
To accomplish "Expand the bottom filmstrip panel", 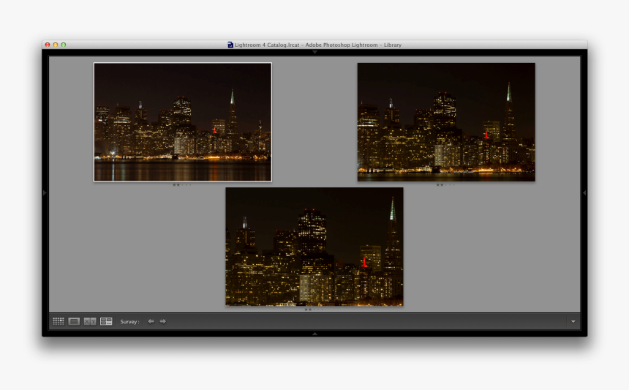I will [x=314, y=333].
